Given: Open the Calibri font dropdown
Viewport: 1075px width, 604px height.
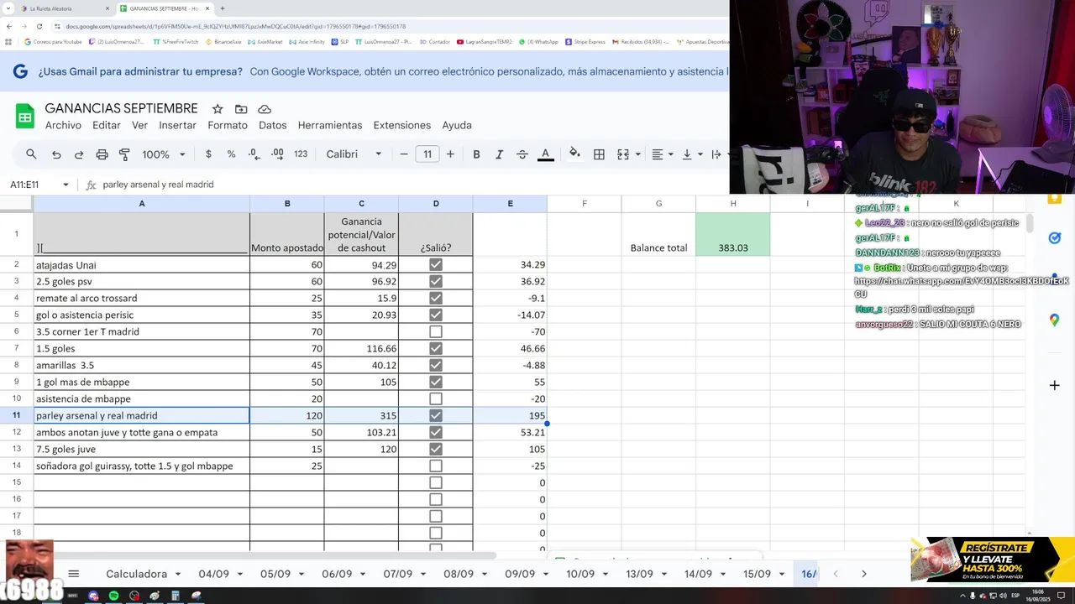Looking at the screenshot, I should [354, 154].
